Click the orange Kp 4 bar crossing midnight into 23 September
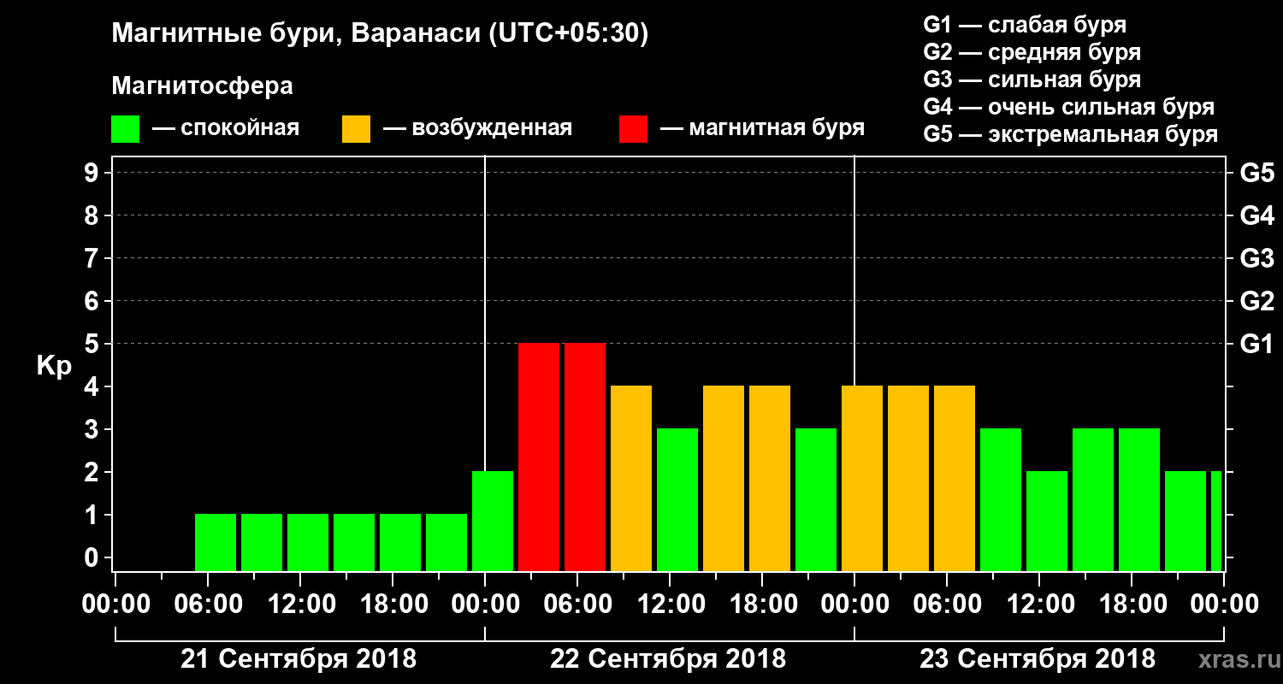This screenshot has width=1283, height=684. click(862, 478)
